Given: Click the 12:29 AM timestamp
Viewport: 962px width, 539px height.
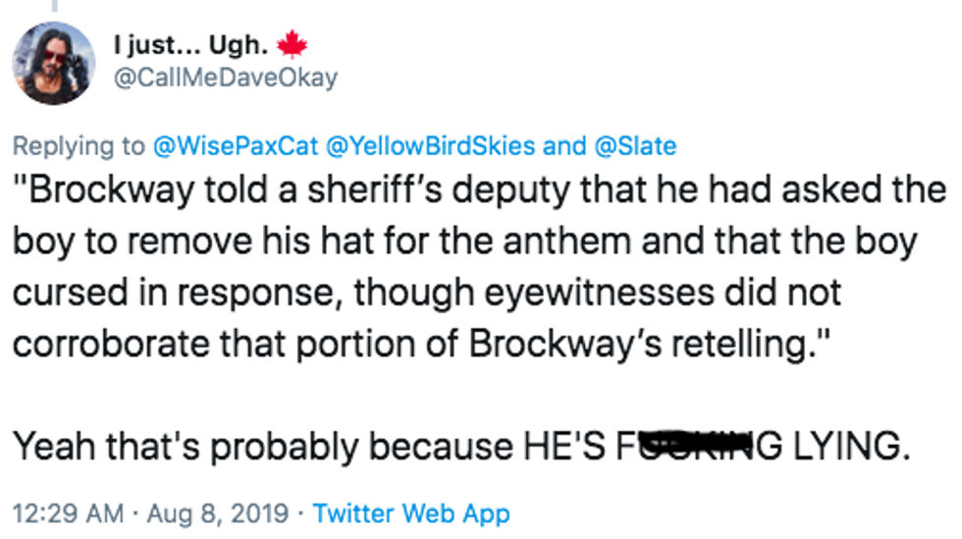Looking at the screenshot, I should (x=68, y=512).
